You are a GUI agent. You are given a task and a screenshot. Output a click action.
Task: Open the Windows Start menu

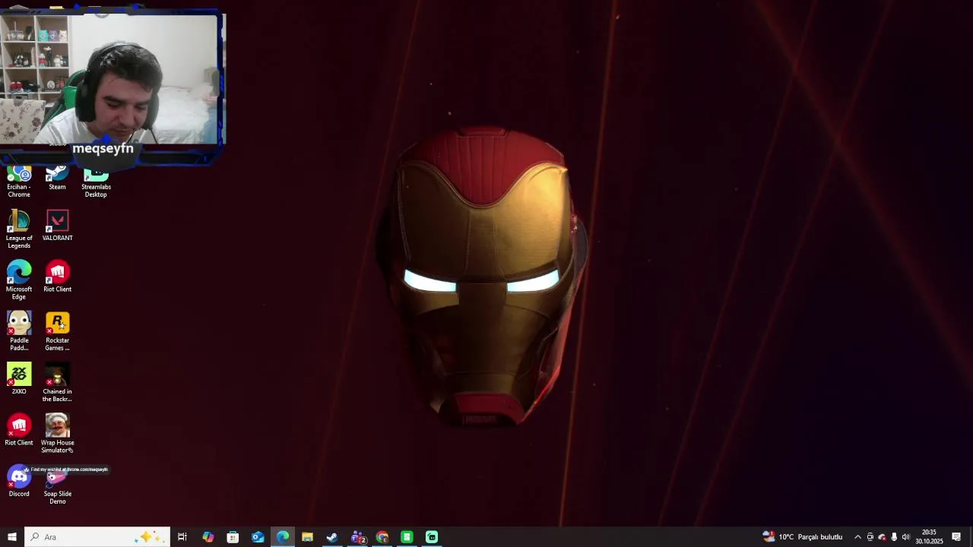[12, 537]
